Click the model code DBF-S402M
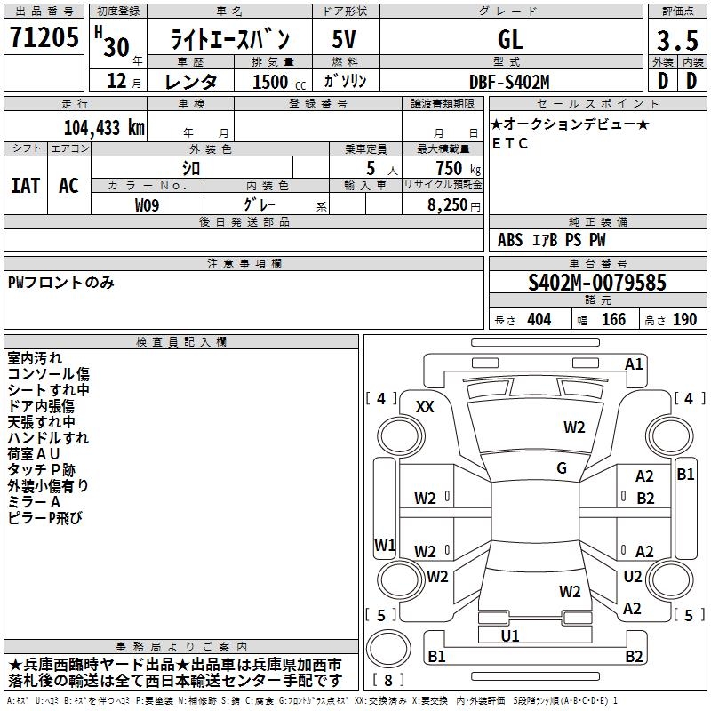The height and width of the screenshot is (711, 711). coord(509,82)
